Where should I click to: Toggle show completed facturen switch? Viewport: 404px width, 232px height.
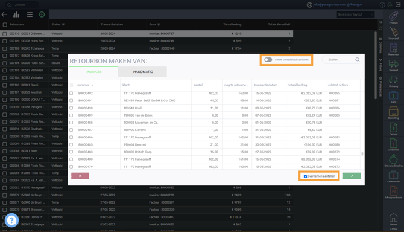pyautogui.click(x=268, y=60)
